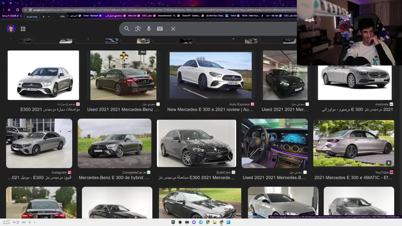Click the motoraty source icon

(391, 104)
